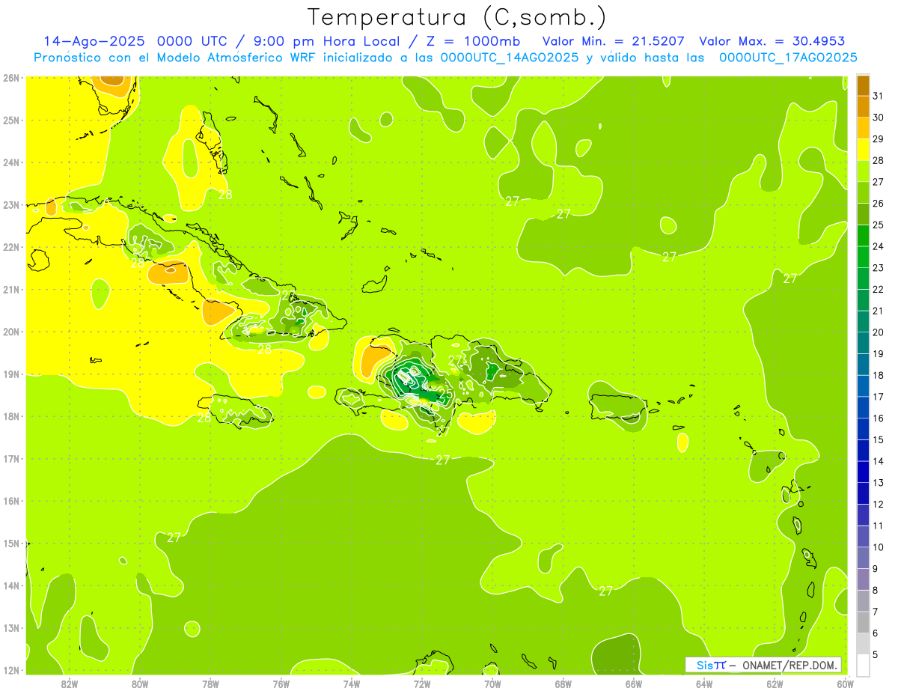898x694 pixels.
Task: Click the 17N latitude axis label
Action: [11, 458]
